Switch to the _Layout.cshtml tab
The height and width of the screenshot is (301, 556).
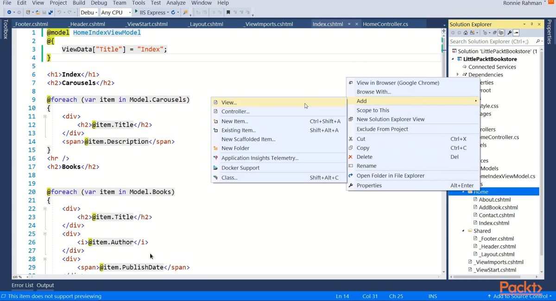tap(206, 24)
